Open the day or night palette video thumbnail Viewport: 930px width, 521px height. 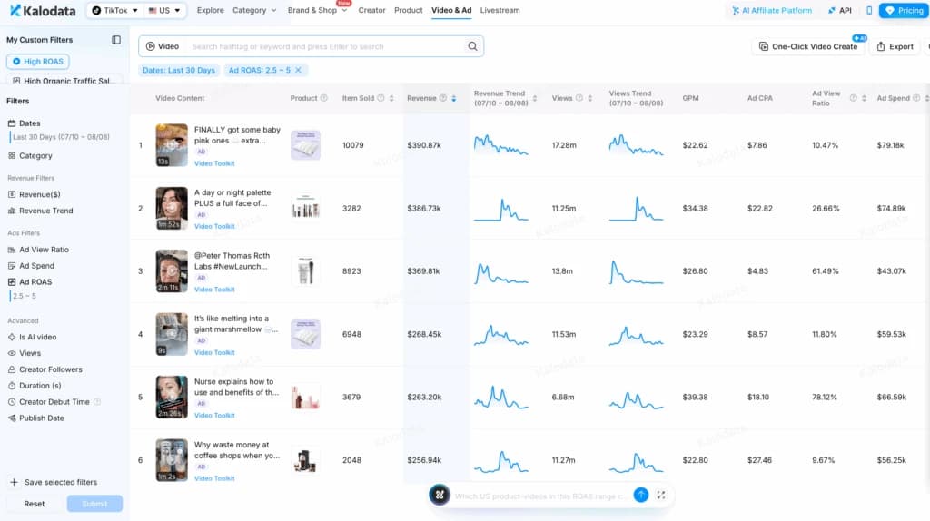click(x=172, y=208)
